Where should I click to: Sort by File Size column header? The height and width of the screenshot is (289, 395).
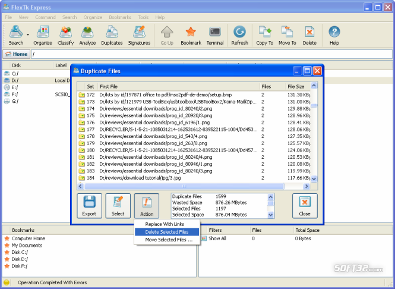click(298, 86)
